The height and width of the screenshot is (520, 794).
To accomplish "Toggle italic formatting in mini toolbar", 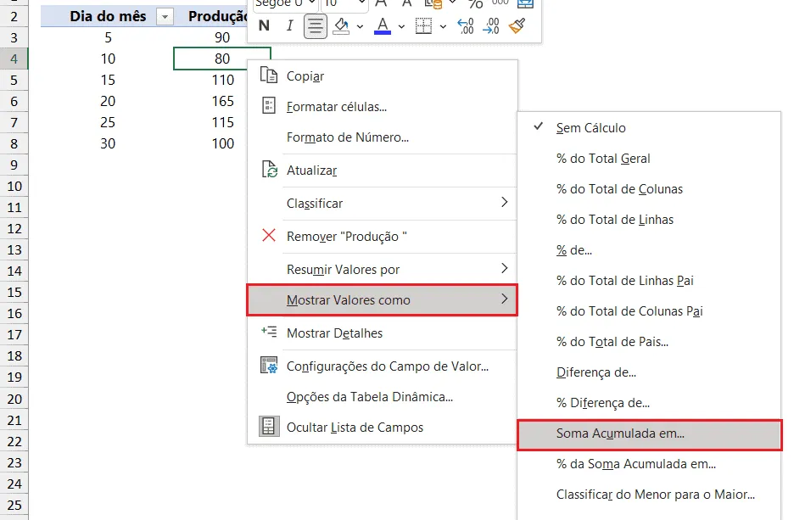I will (x=289, y=25).
